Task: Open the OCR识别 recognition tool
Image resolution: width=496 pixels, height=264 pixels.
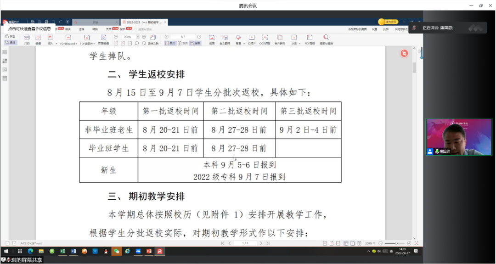Action: click(265, 39)
